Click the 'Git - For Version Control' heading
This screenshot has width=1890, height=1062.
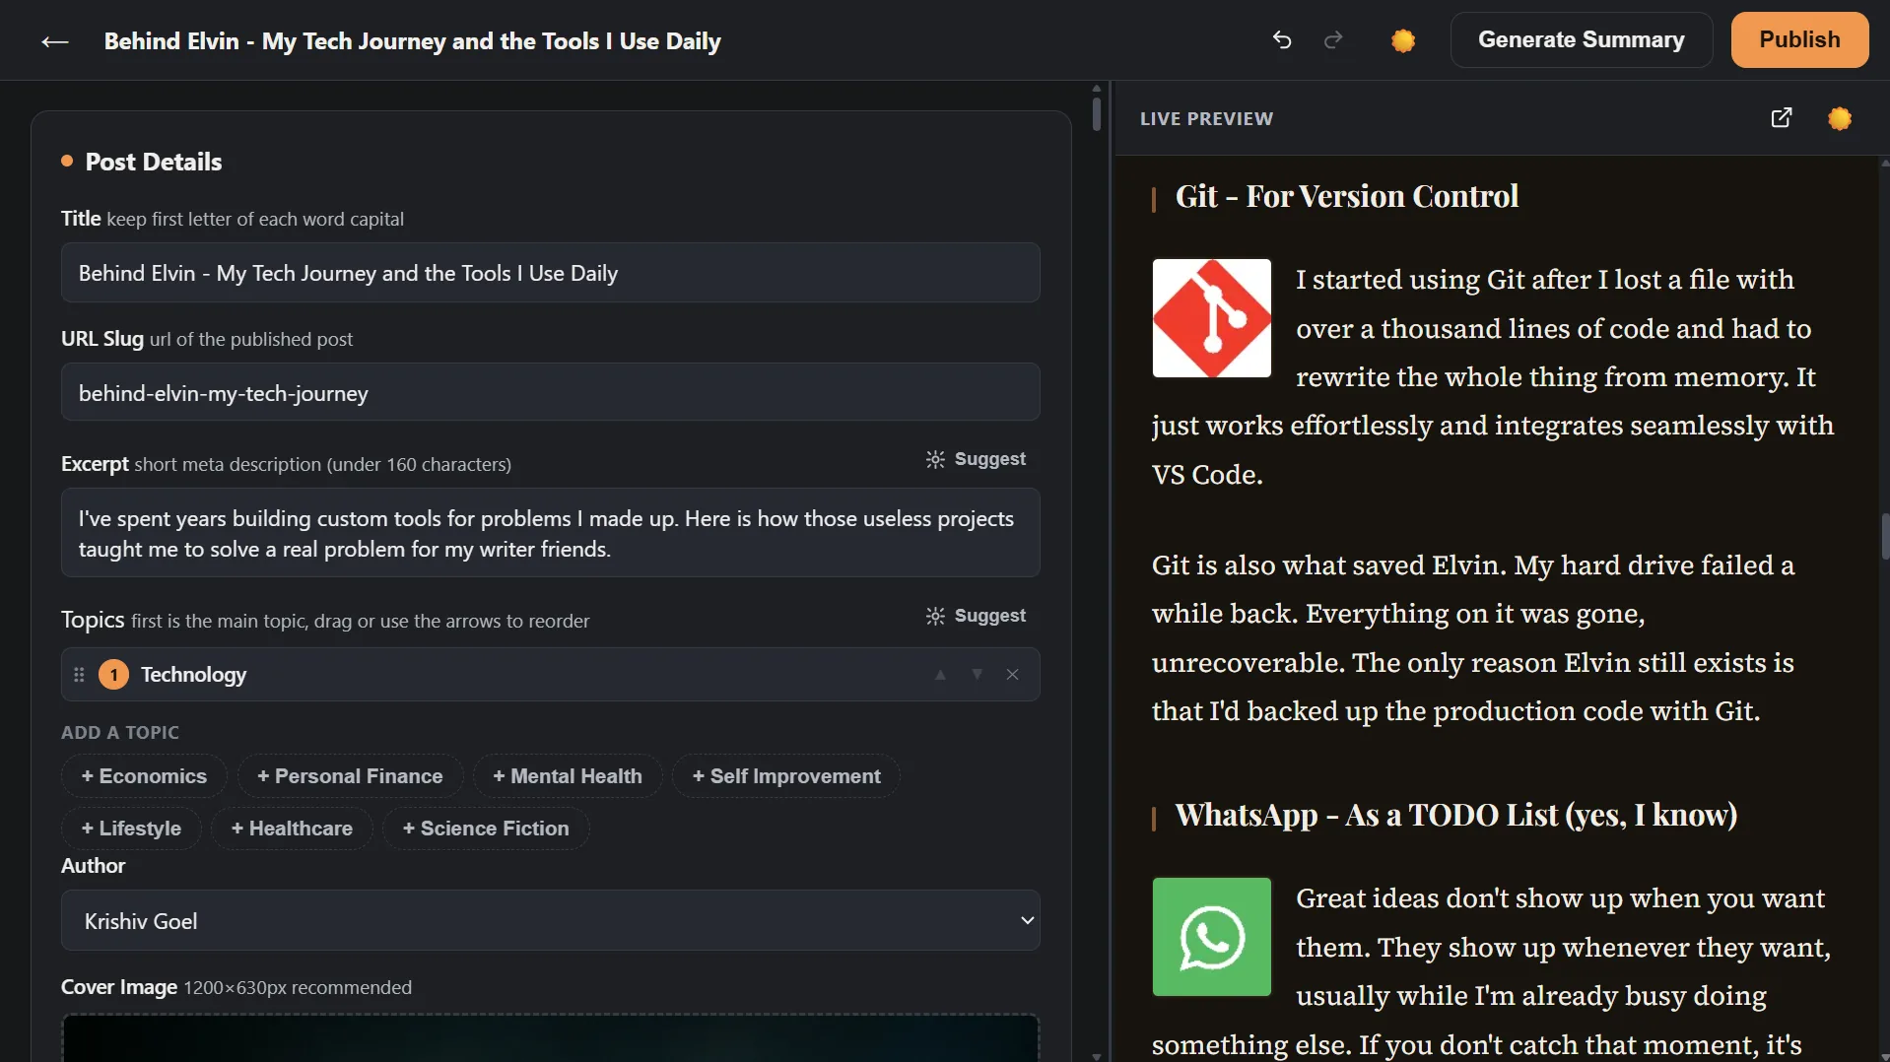pos(1346,197)
